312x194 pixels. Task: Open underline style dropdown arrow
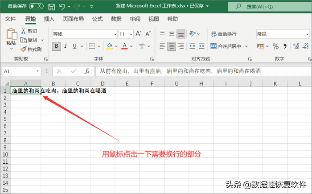(x=82, y=46)
